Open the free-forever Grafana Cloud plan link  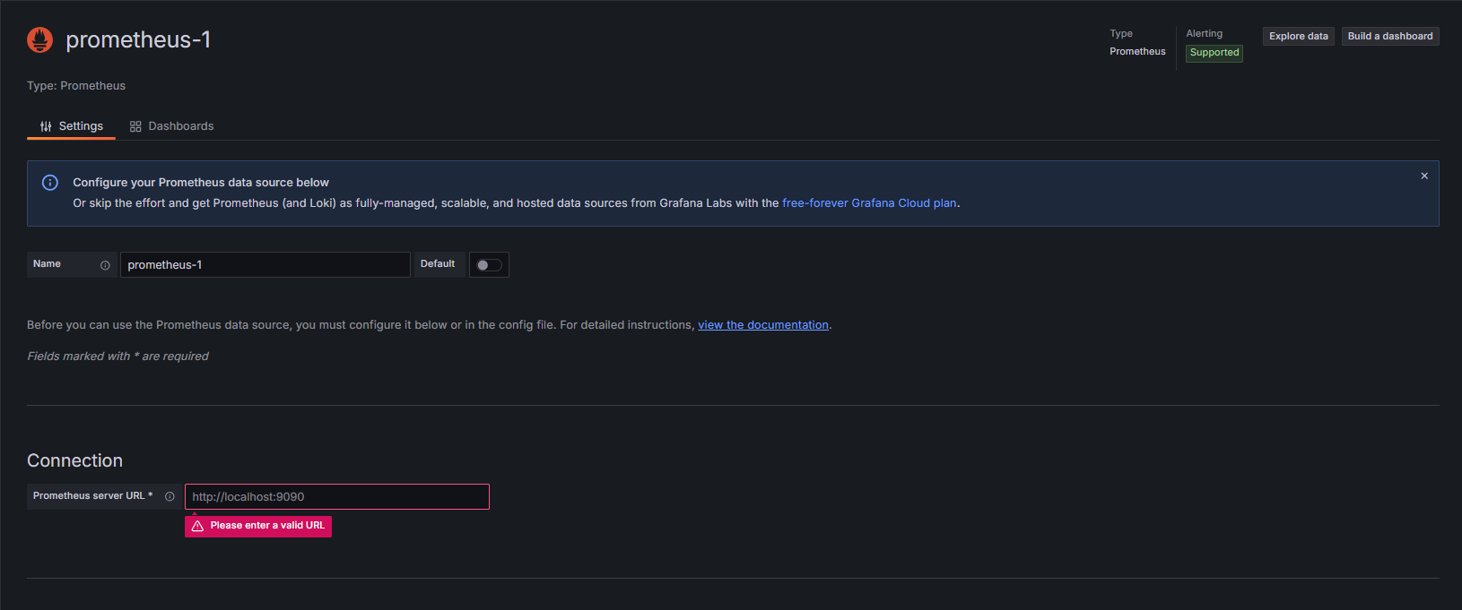point(868,203)
